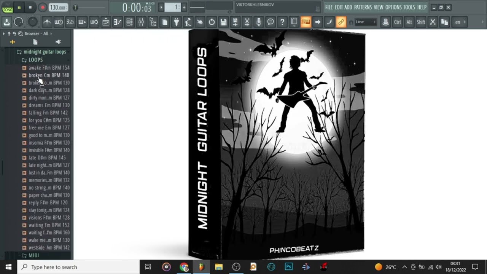Toggle the Browser view icon in the toolbar
The height and width of the screenshot is (274, 487).
point(153,22)
